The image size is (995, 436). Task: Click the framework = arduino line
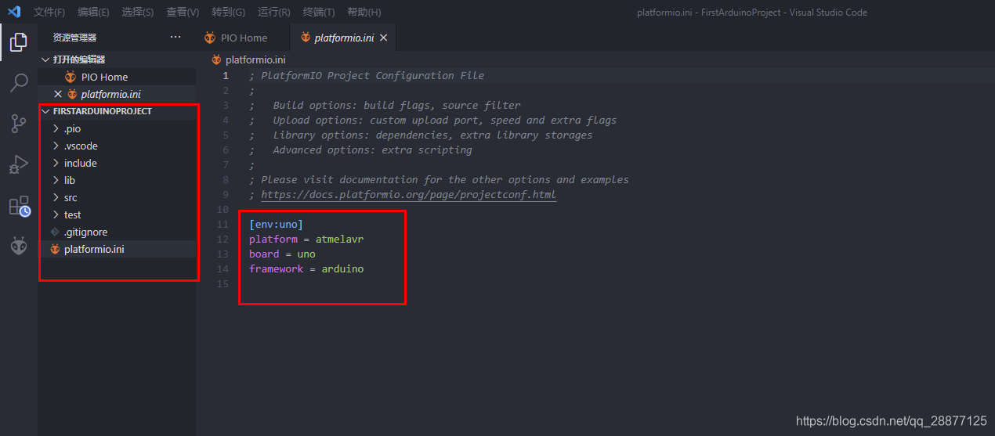point(306,269)
